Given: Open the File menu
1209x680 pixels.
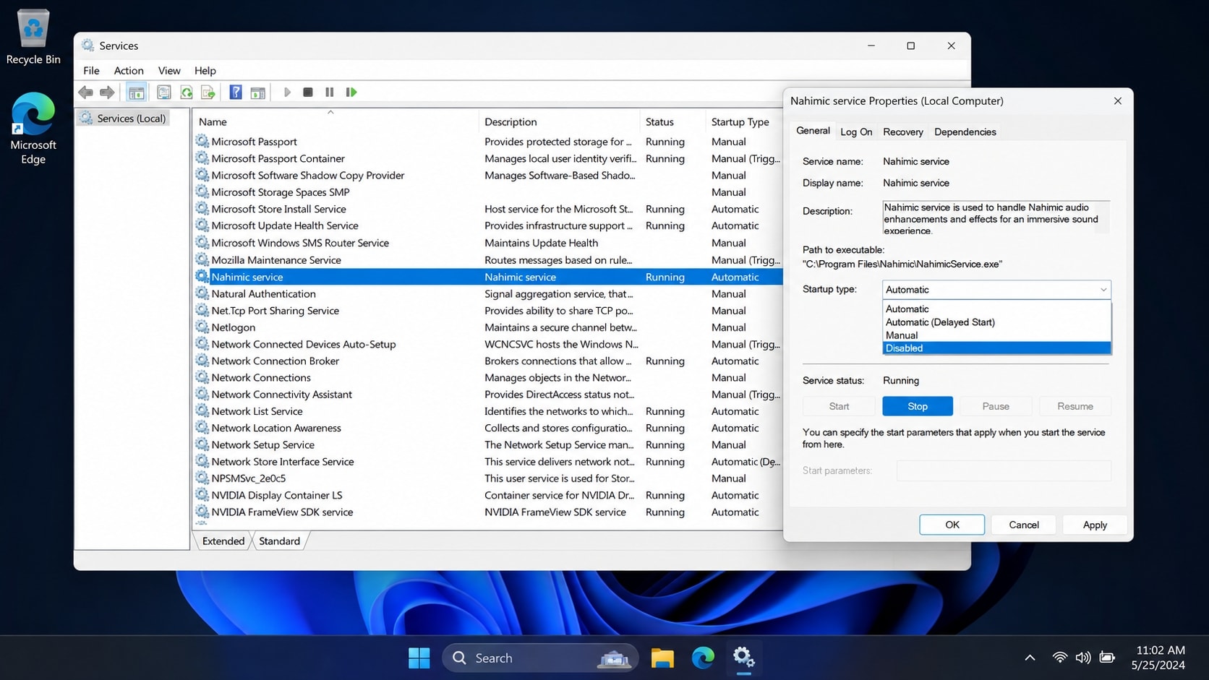Looking at the screenshot, I should pyautogui.click(x=91, y=71).
